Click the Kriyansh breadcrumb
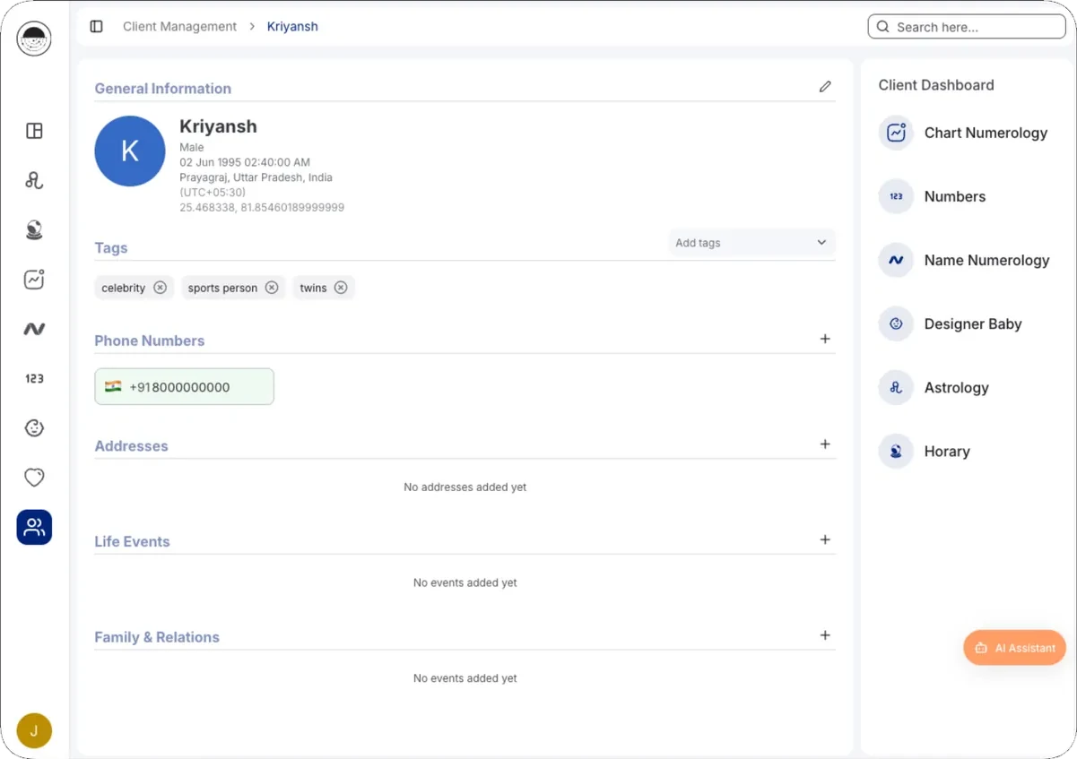 tap(292, 27)
